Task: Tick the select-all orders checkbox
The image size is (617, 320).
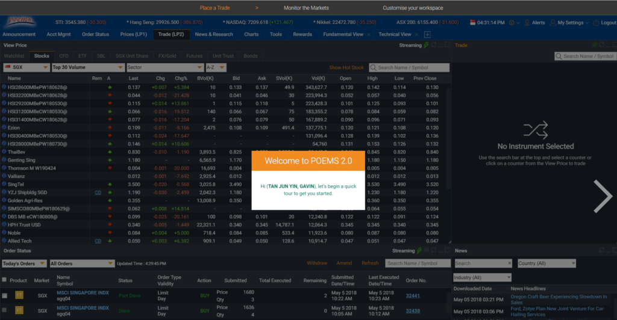Action: [4, 280]
